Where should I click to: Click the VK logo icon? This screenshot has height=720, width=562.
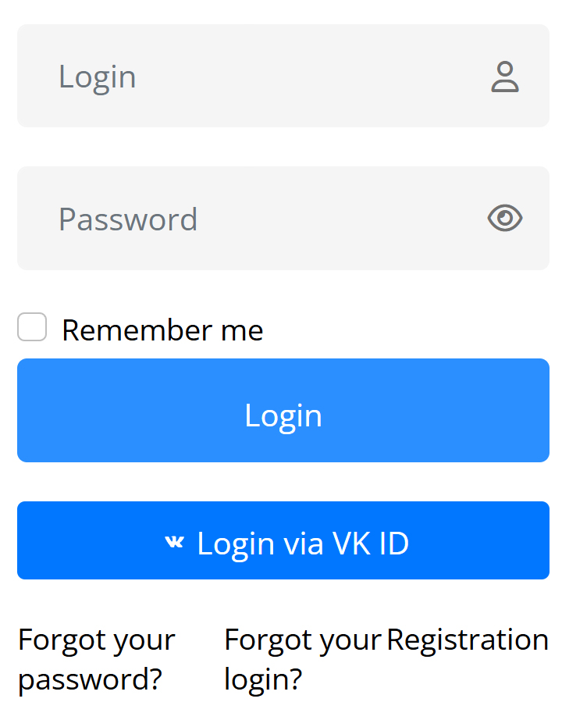coord(174,542)
